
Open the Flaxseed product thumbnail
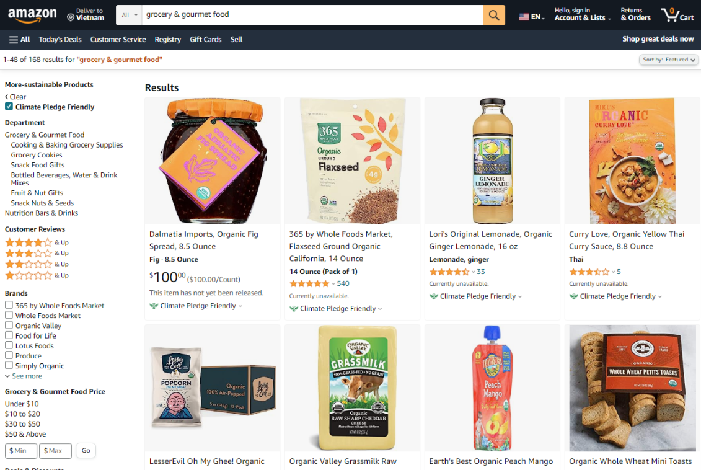pos(352,161)
